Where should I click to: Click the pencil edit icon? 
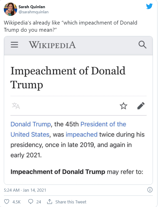[141, 106]
